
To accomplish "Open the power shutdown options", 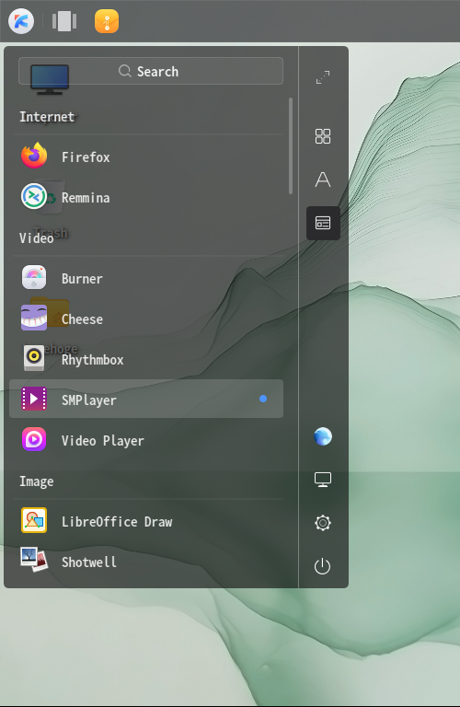I will (x=323, y=566).
